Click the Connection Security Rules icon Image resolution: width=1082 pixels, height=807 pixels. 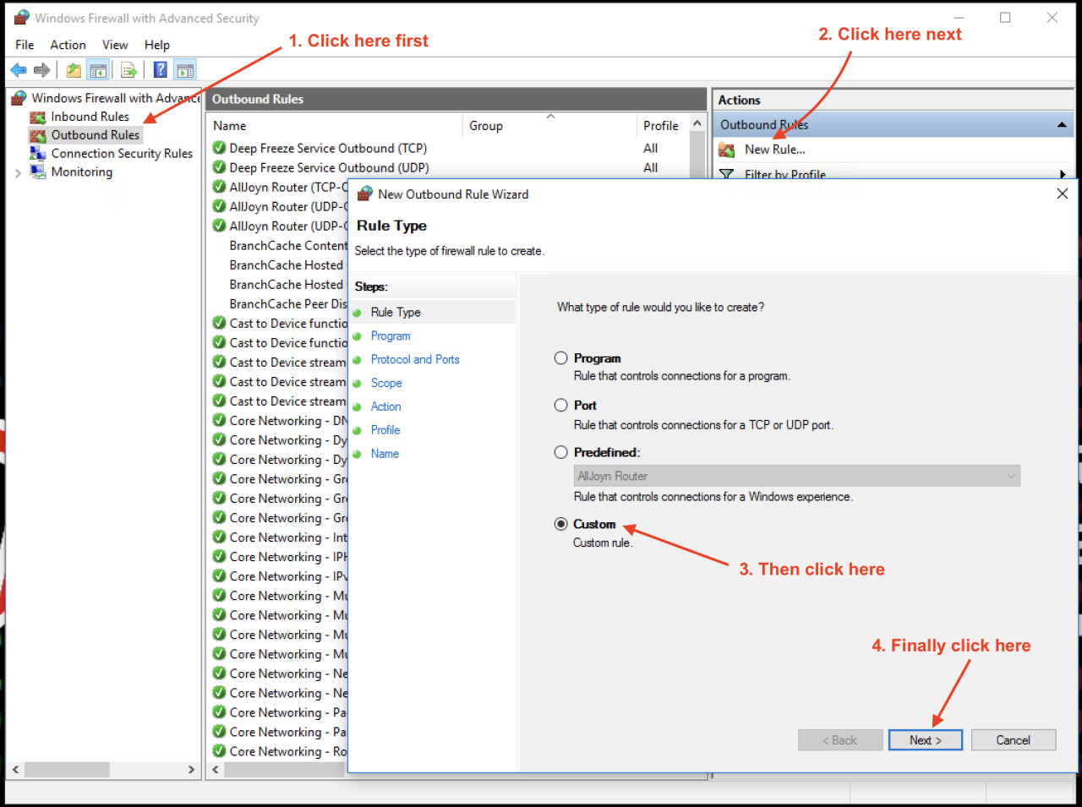(x=38, y=154)
